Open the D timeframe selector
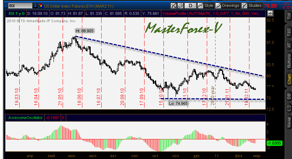 pyautogui.click(x=190, y=5)
